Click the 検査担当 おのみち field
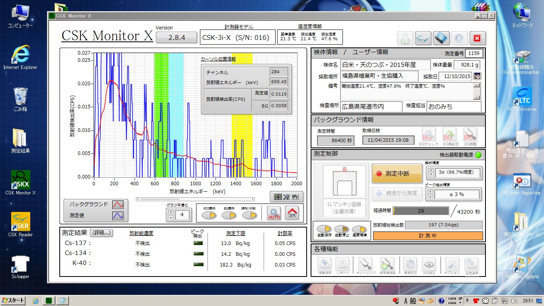The image size is (544, 306). tap(454, 107)
